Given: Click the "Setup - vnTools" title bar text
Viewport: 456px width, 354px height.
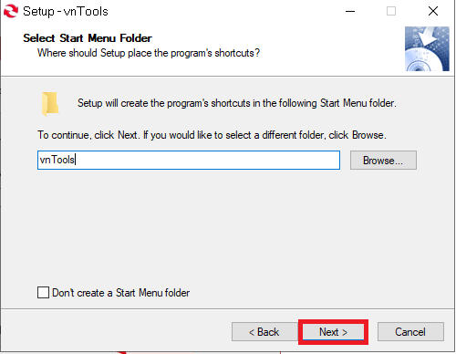Looking at the screenshot, I should click(x=66, y=12).
